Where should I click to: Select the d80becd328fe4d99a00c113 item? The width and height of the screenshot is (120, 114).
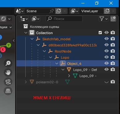coord(73,45)
